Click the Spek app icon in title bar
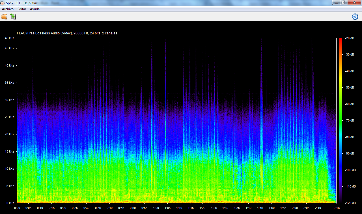 point(3,3)
